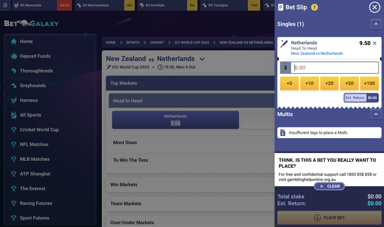Open the match selector dropdown chevron
The width and height of the screenshot is (384, 227).
(202, 60)
